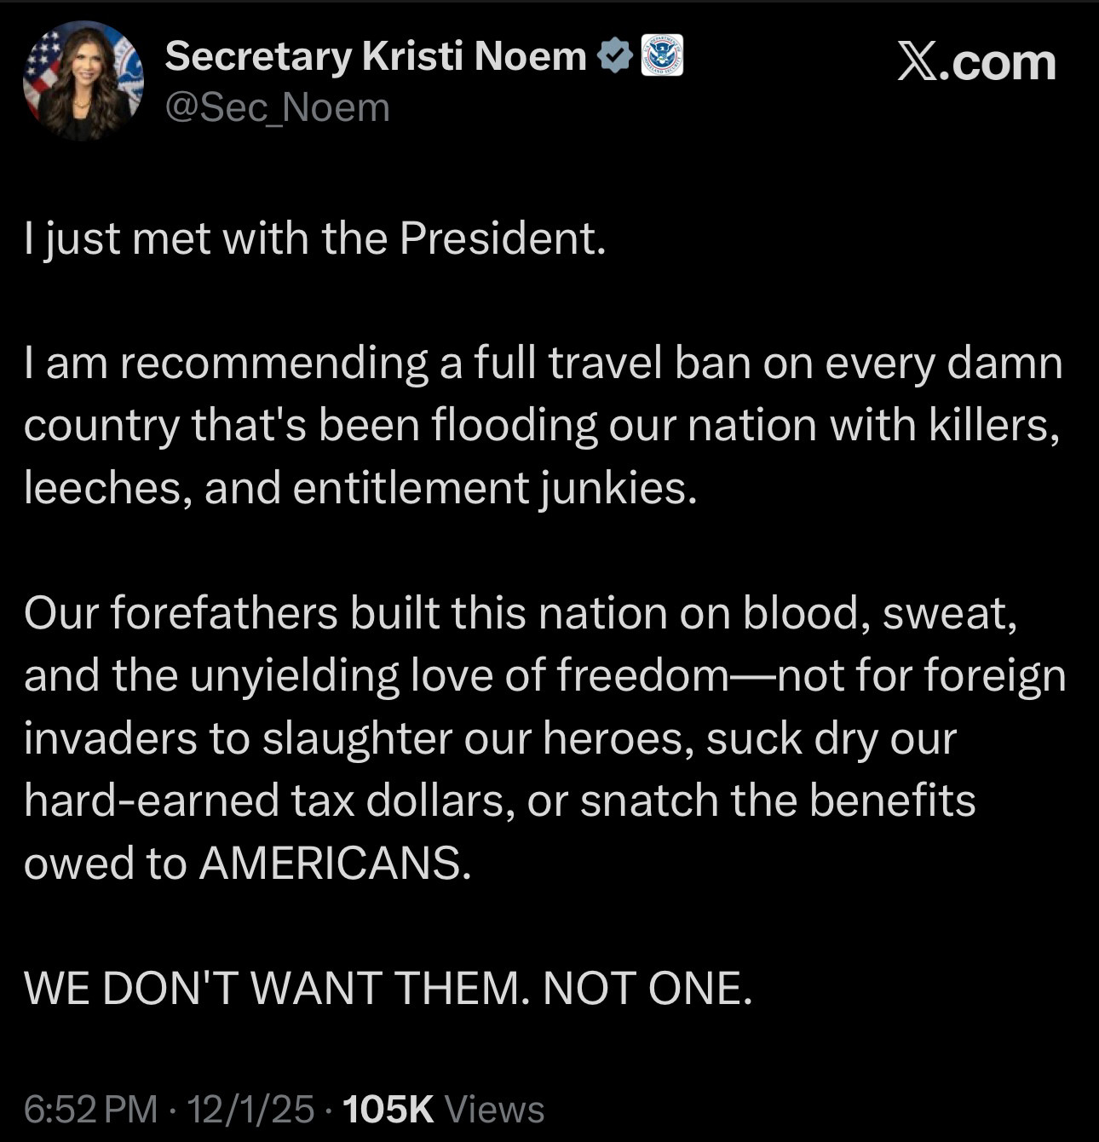Image resolution: width=1099 pixels, height=1142 pixels.
Task: Click the X logo in the watermark
Action: 917,63
